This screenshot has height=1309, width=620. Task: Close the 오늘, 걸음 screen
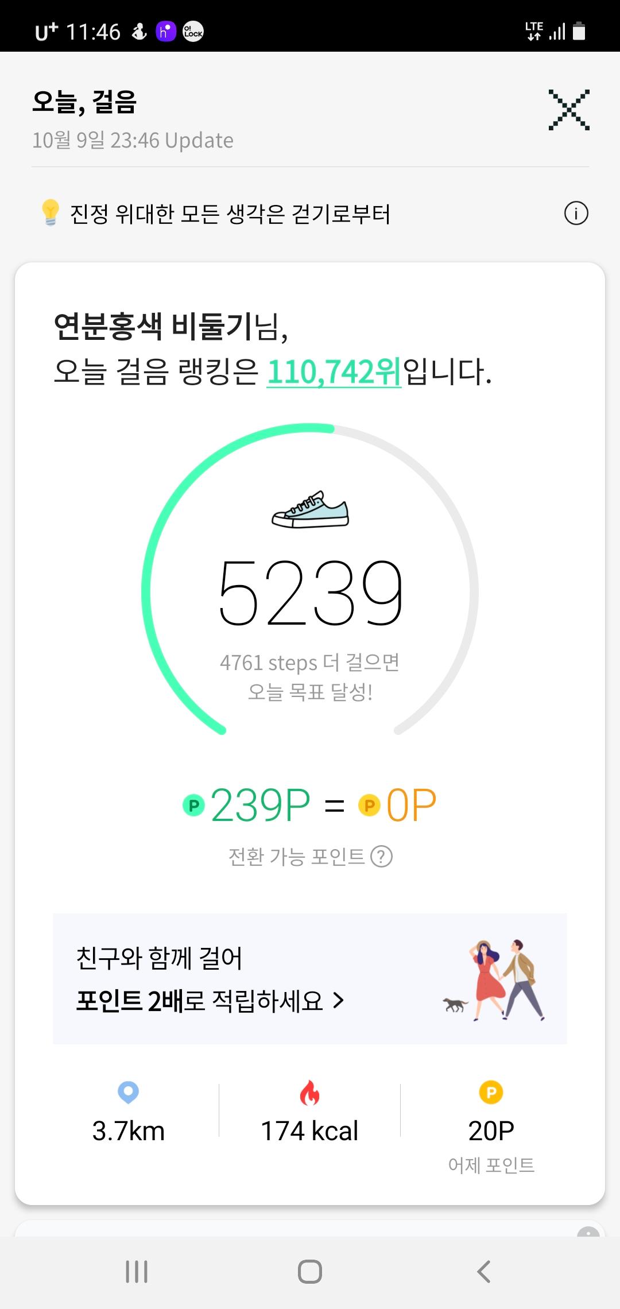568,110
